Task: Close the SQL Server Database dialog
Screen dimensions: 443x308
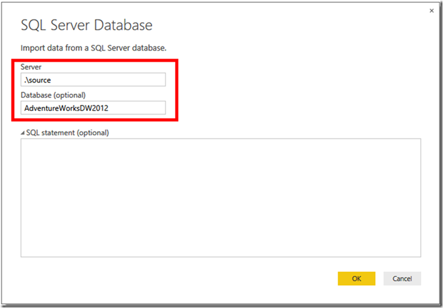Action: 431,11
